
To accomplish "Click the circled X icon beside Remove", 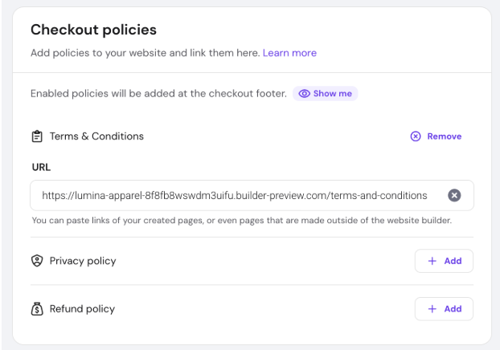I will [416, 136].
